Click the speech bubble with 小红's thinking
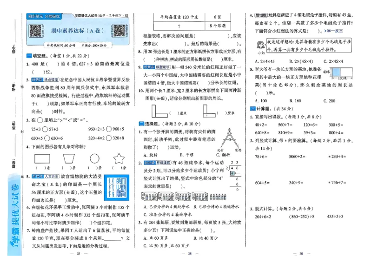The width and height of the screenshot is (372, 263). tap(309, 45)
